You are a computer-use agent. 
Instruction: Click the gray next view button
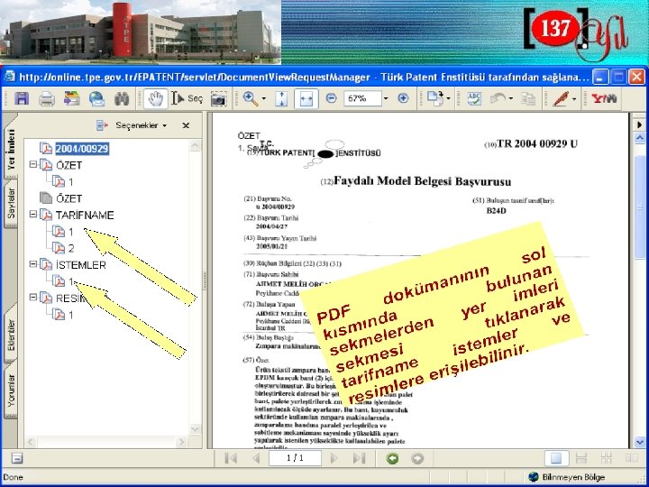point(417,458)
